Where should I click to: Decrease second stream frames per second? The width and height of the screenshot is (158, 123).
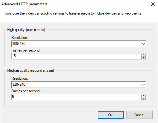pos(143,98)
